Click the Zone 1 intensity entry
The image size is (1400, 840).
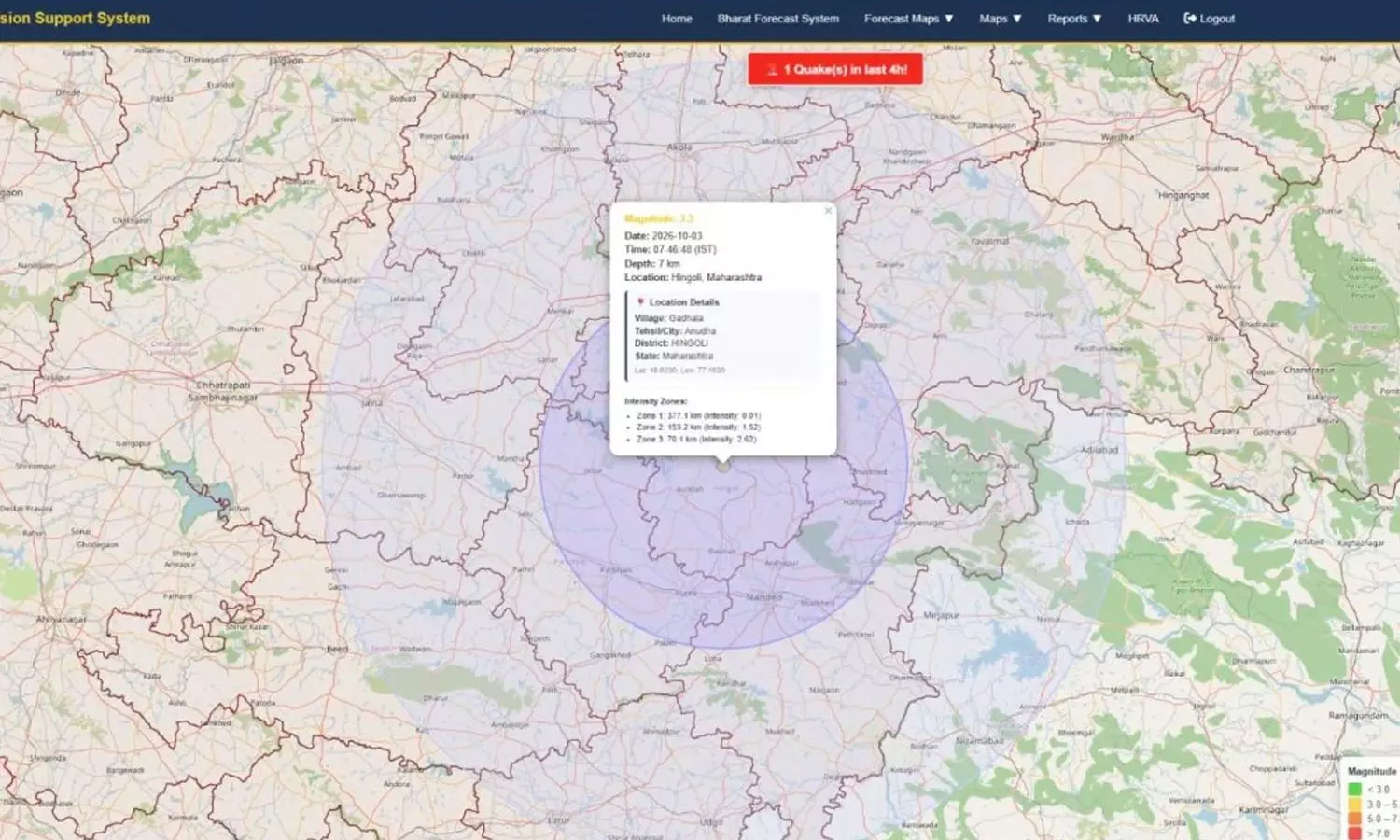(x=699, y=416)
